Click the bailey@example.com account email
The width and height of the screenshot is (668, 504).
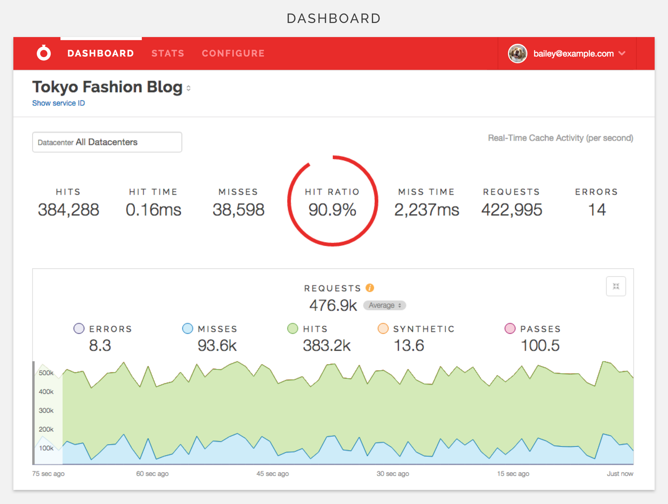pyautogui.click(x=573, y=54)
